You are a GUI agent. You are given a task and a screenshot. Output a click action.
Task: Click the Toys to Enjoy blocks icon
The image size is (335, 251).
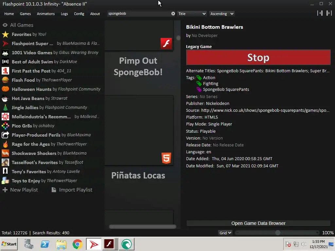[x=5, y=181]
